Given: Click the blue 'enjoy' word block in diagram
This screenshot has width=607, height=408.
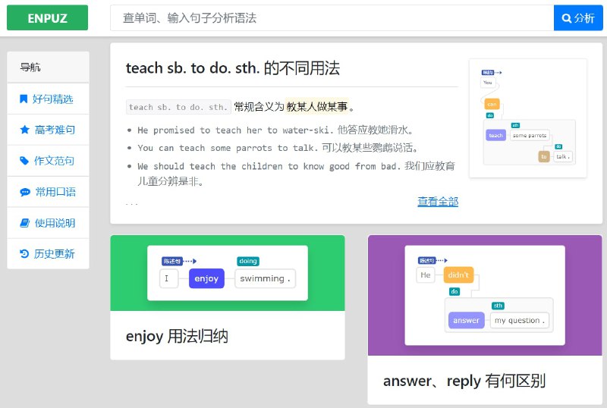Looking at the screenshot, I should tap(206, 278).
